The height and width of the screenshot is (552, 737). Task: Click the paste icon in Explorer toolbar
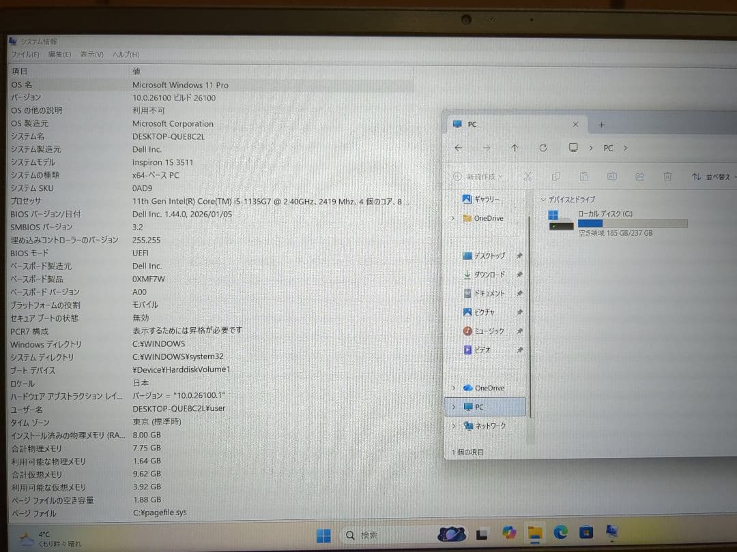584,176
